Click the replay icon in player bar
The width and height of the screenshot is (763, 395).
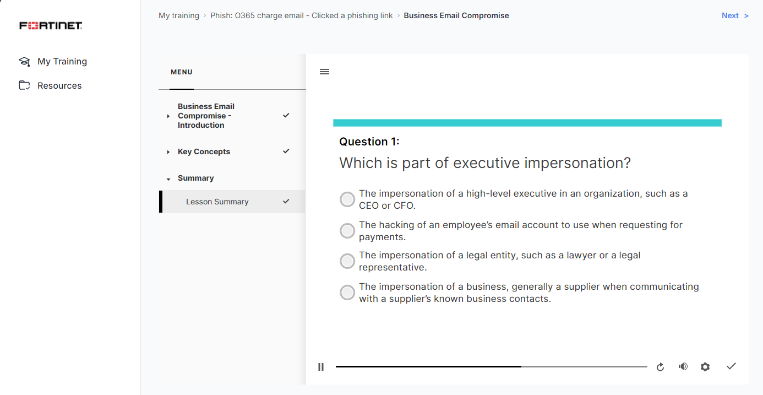coord(660,367)
